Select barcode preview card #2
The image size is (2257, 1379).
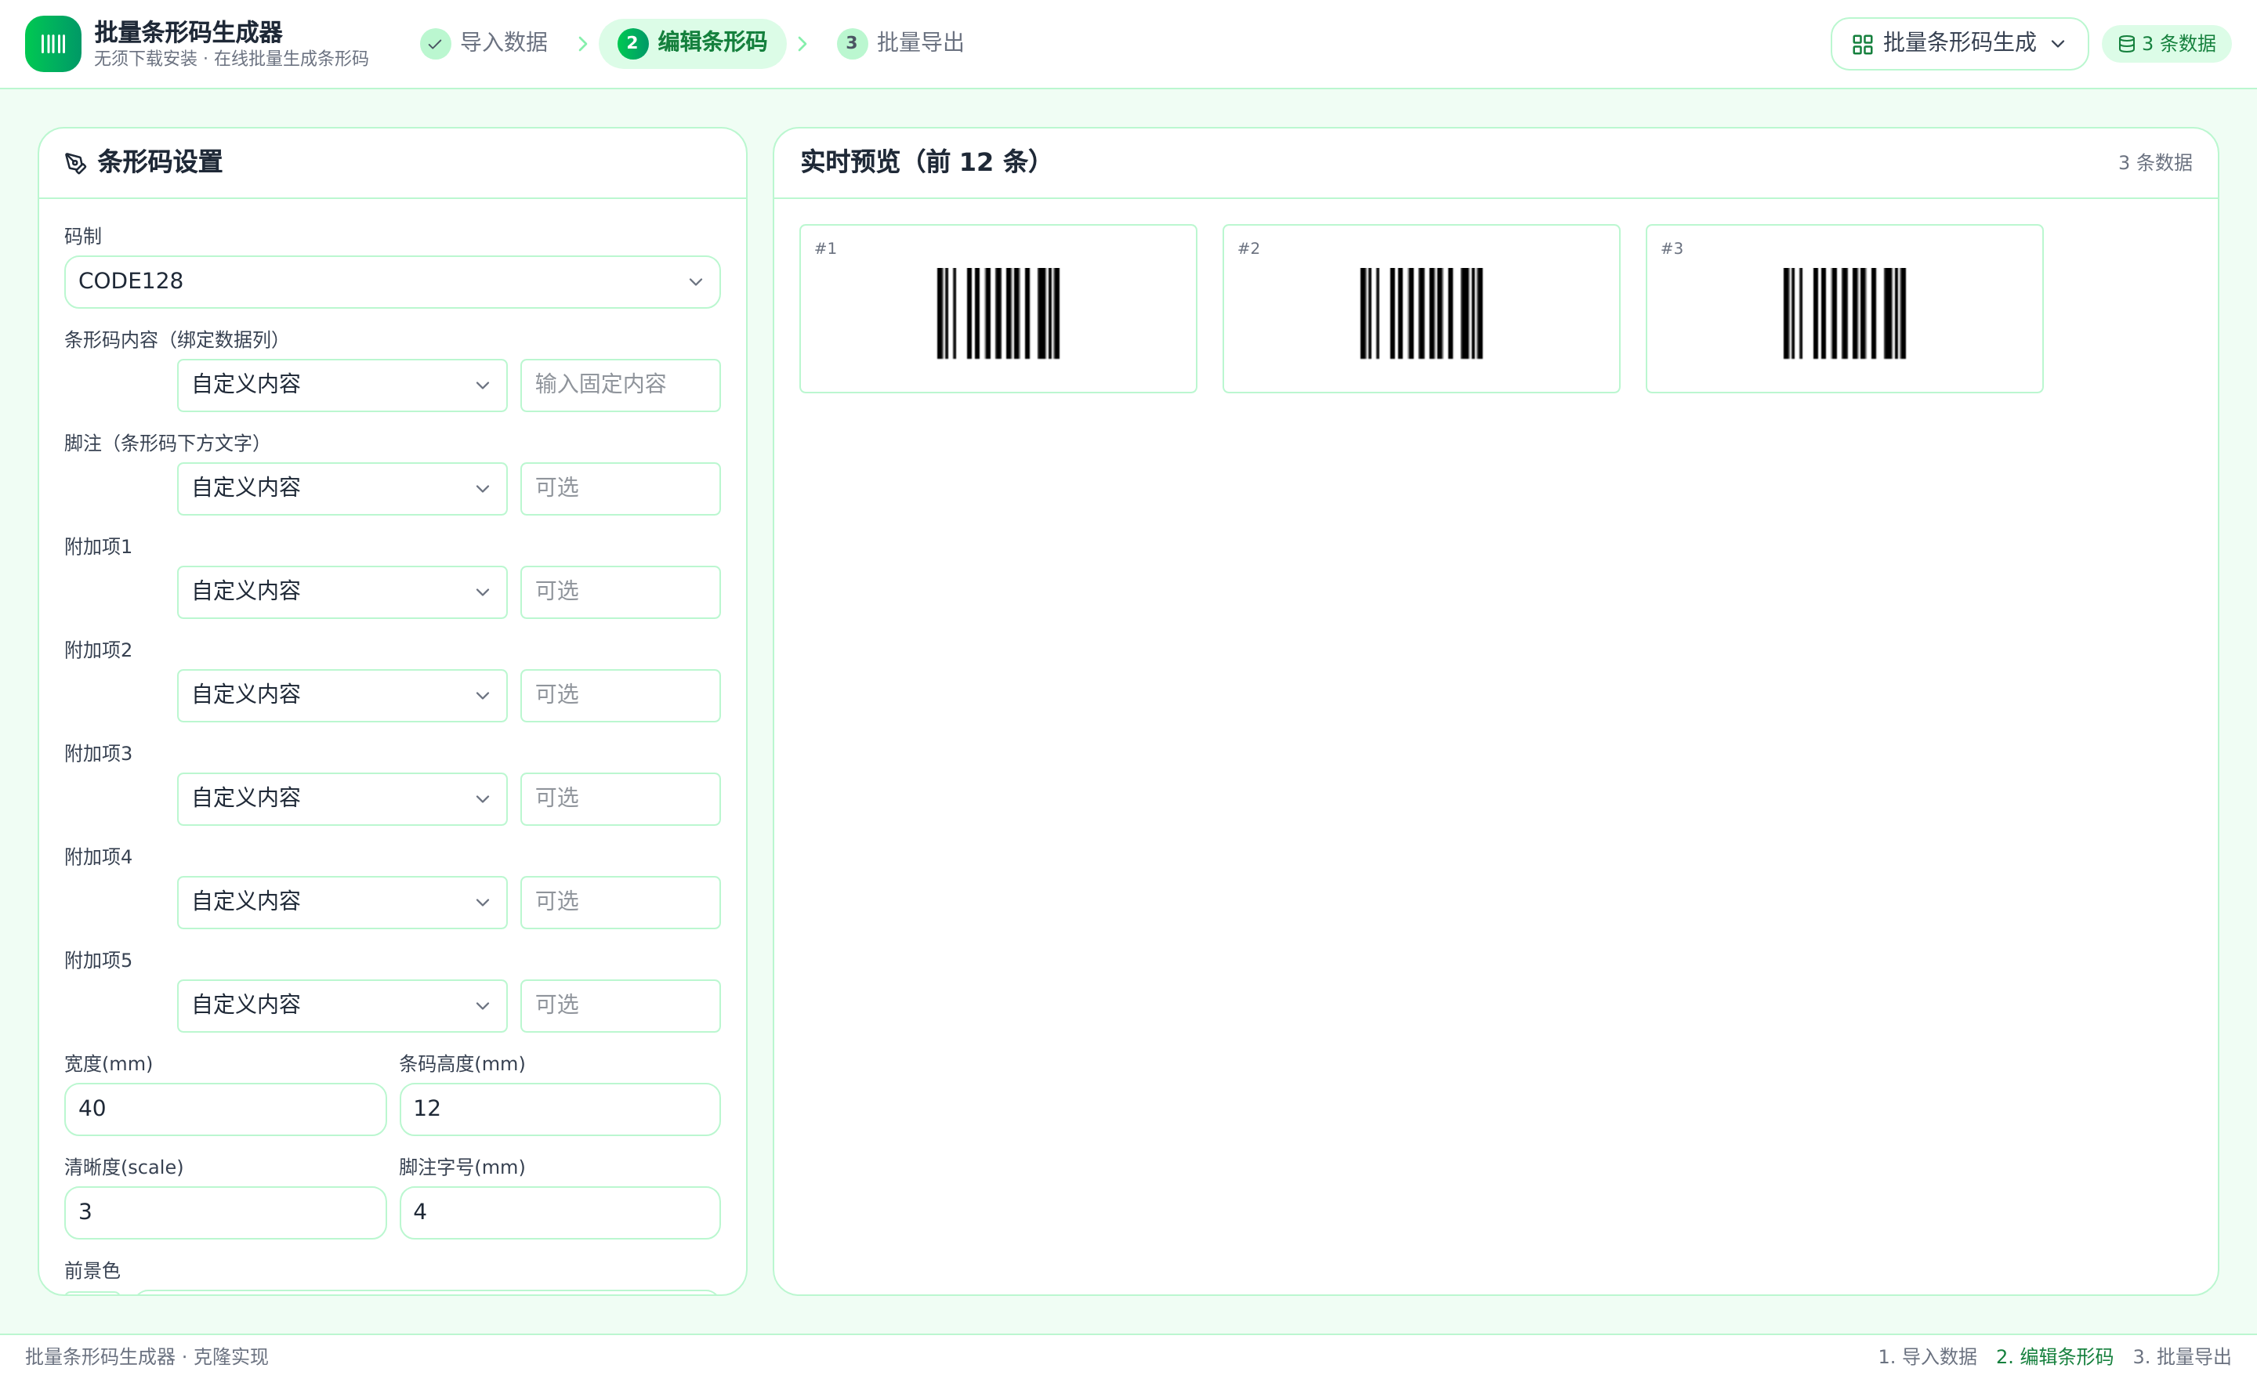tap(1422, 309)
